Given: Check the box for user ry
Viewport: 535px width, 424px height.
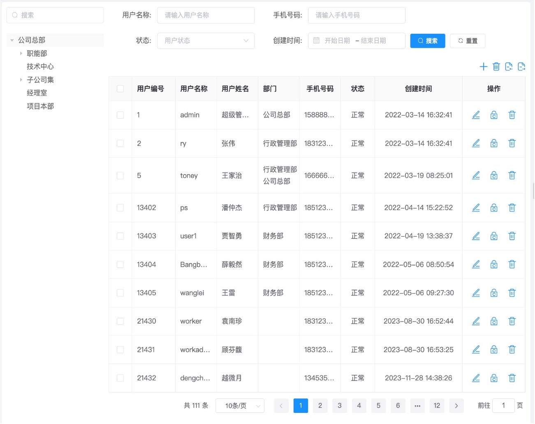Looking at the screenshot, I should click(120, 143).
